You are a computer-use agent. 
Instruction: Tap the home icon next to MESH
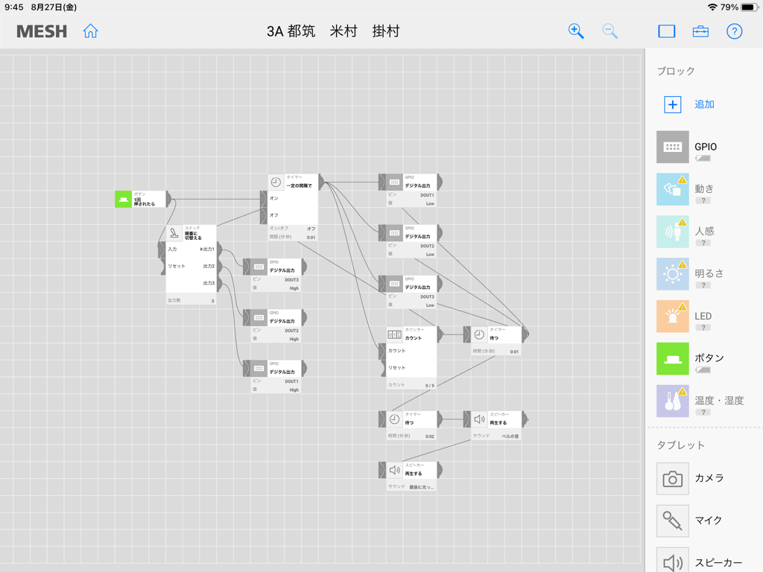click(90, 31)
